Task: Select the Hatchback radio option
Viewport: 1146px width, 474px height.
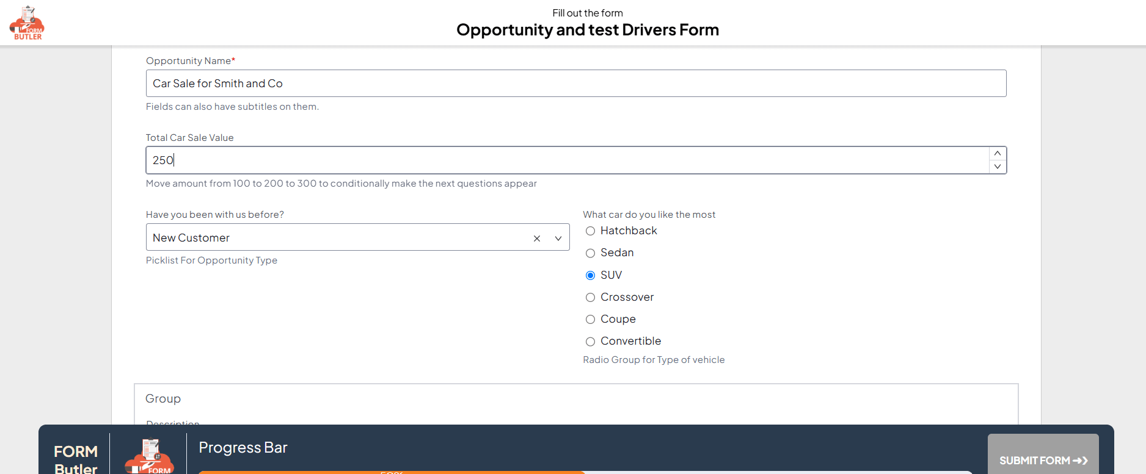Action: pyautogui.click(x=590, y=231)
